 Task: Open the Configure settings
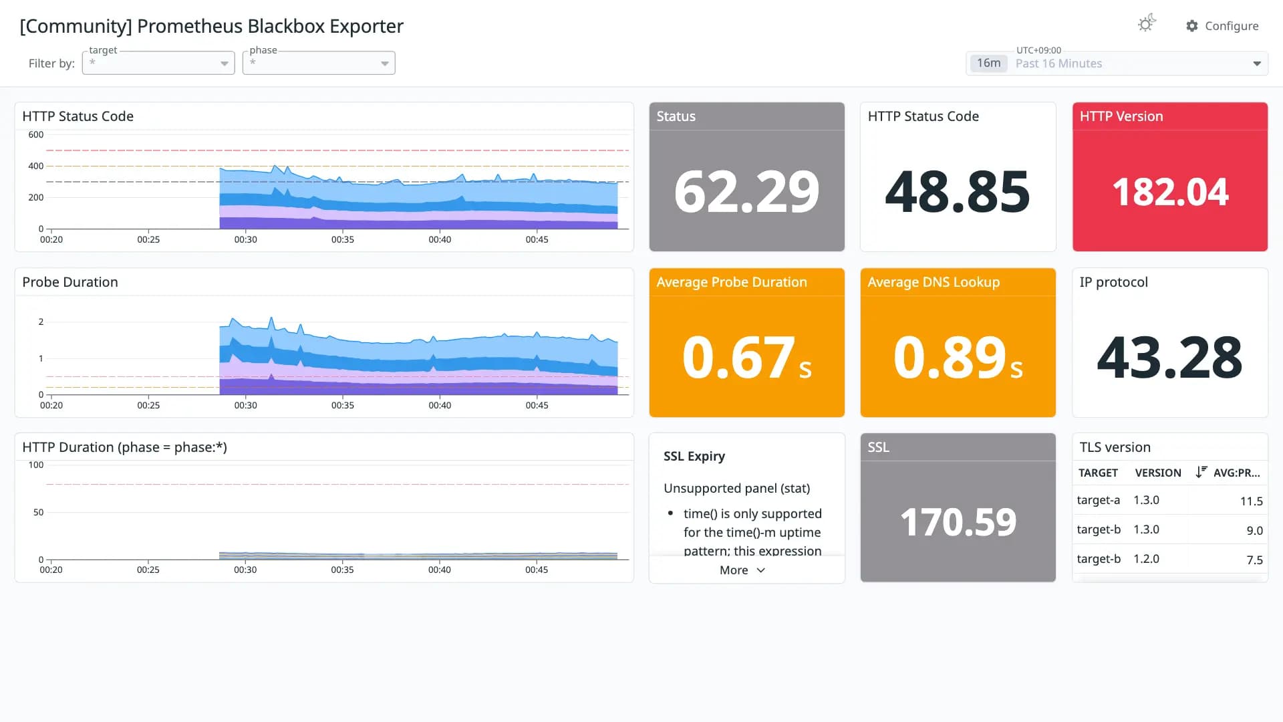(x=1222, y=26)
